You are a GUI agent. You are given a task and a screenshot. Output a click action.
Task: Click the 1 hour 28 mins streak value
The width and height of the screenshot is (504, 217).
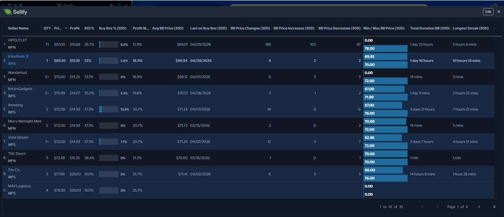[x=465, y=174]
